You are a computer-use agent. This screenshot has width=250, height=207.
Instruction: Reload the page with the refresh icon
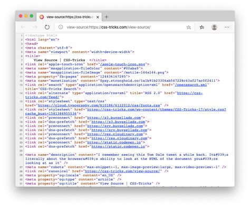(47, 27)
